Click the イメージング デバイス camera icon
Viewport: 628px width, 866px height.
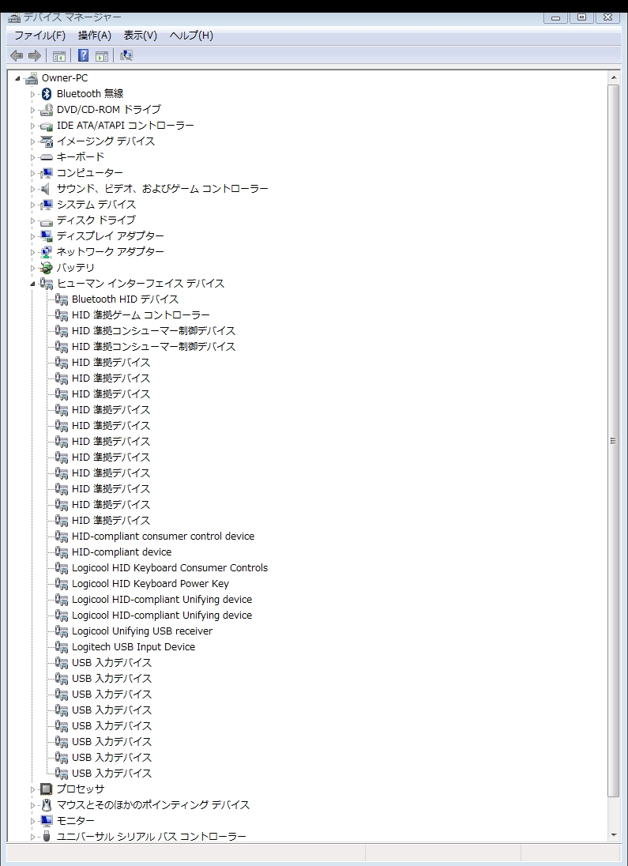47,141
